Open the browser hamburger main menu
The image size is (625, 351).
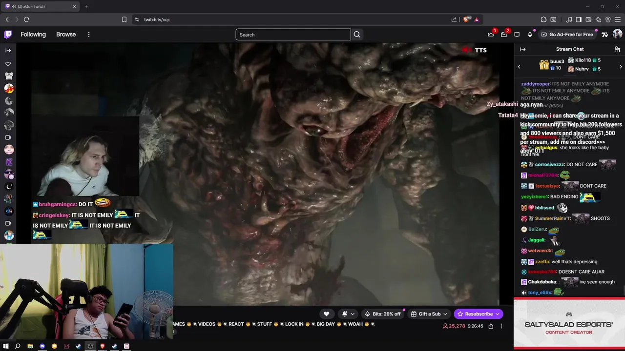pos(618,19)
